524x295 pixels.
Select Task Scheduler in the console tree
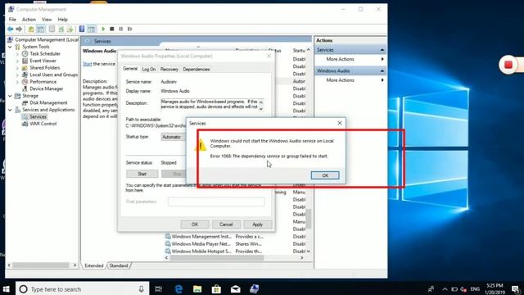45,53
